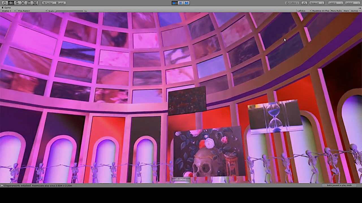Image resolution: width=362 pixels, height=203 pixels.
Task: Select the Hand tool
Action: pyautogui.click(x=5, y=3)
